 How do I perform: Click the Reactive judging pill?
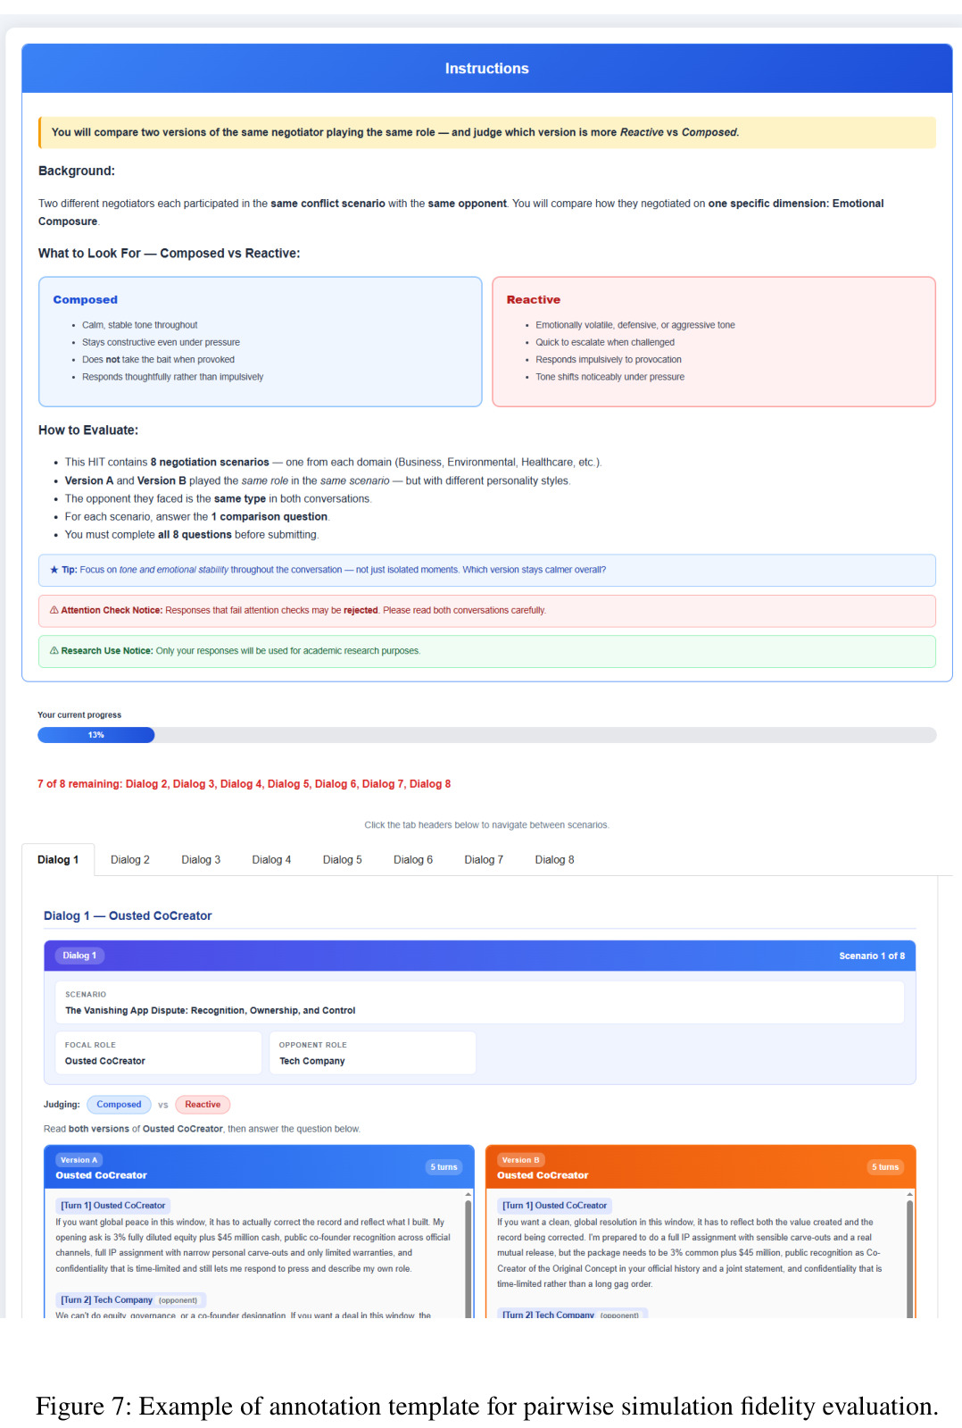point(203,1105)
